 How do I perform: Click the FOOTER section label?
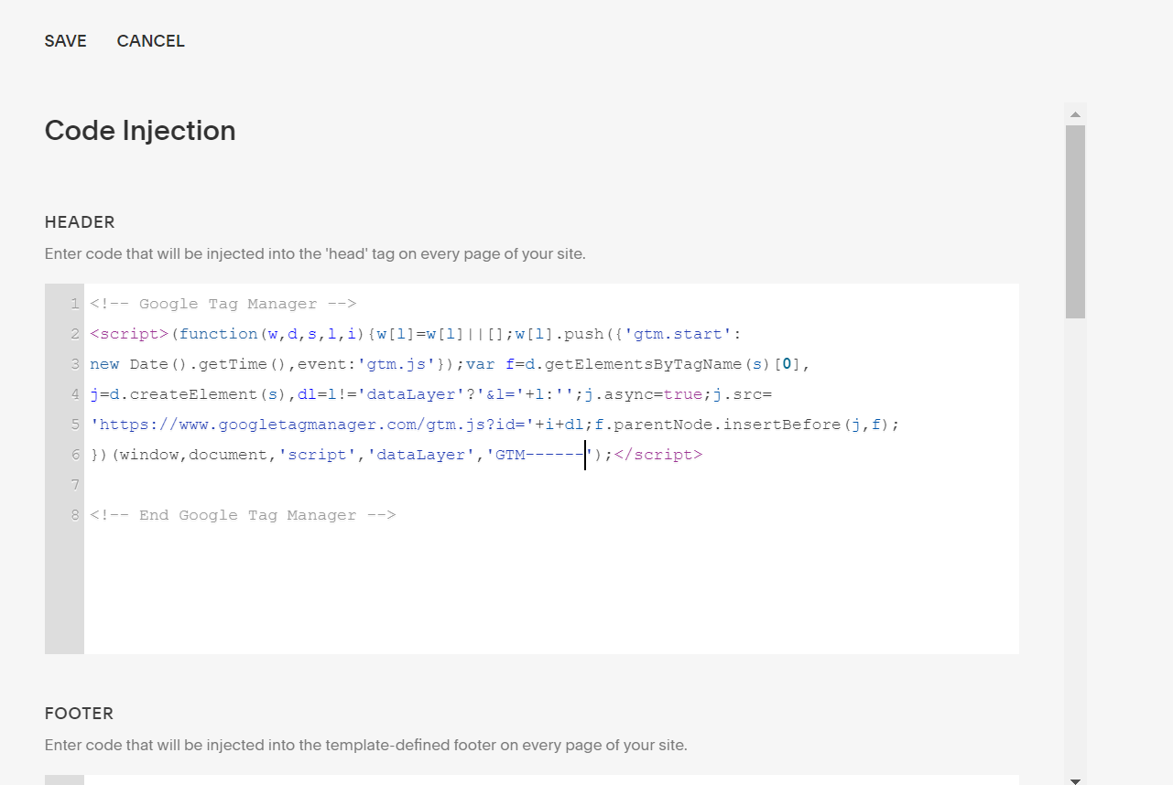[79, 714]
